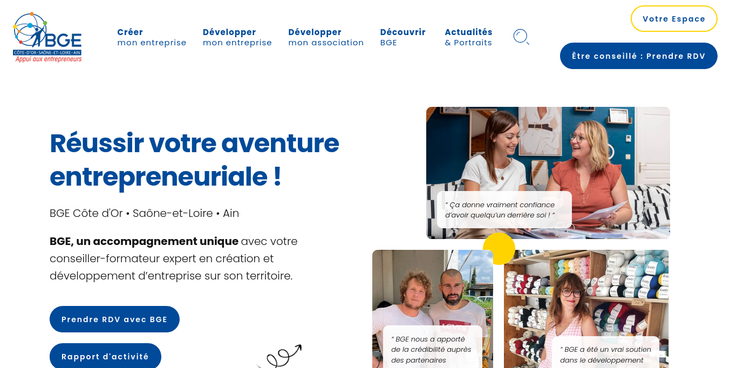Expand Découvrir BGE navigation item
Image resolution: width=737 pixels, height=368 pixels.
[x=402, y=37]
